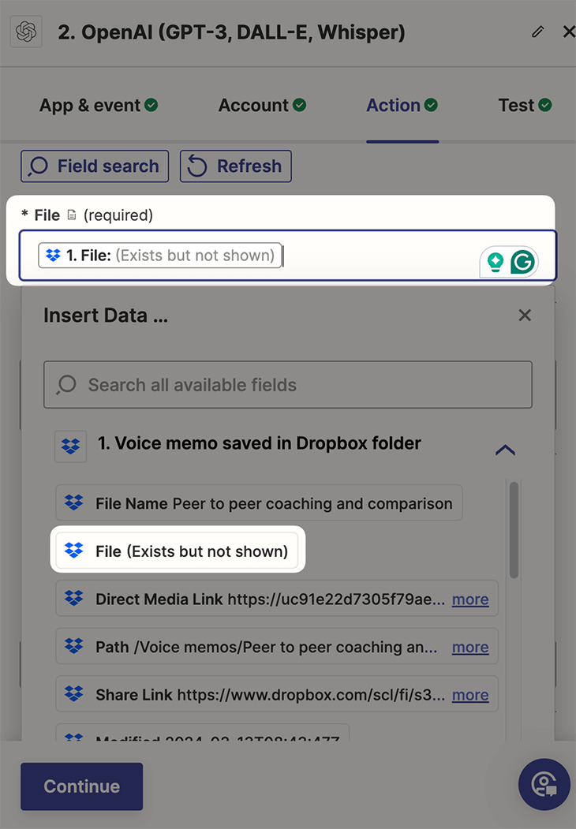Click the file type icon beside File label
This screenshot has height=829, width=576.
(x=72, y=215)
